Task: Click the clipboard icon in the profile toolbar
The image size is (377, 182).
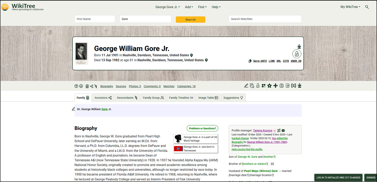Action: 281,86
